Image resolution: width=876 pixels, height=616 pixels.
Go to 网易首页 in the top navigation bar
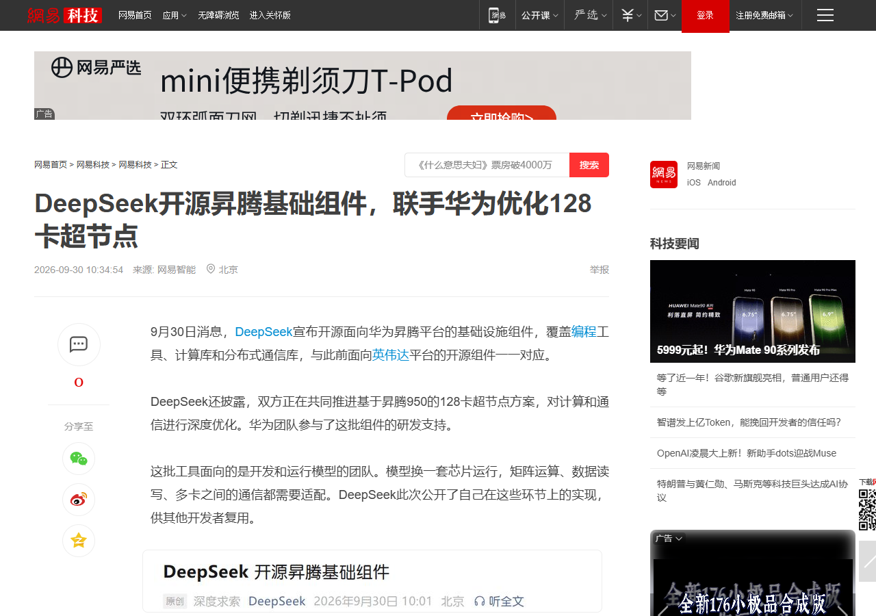tap(135, 15)
